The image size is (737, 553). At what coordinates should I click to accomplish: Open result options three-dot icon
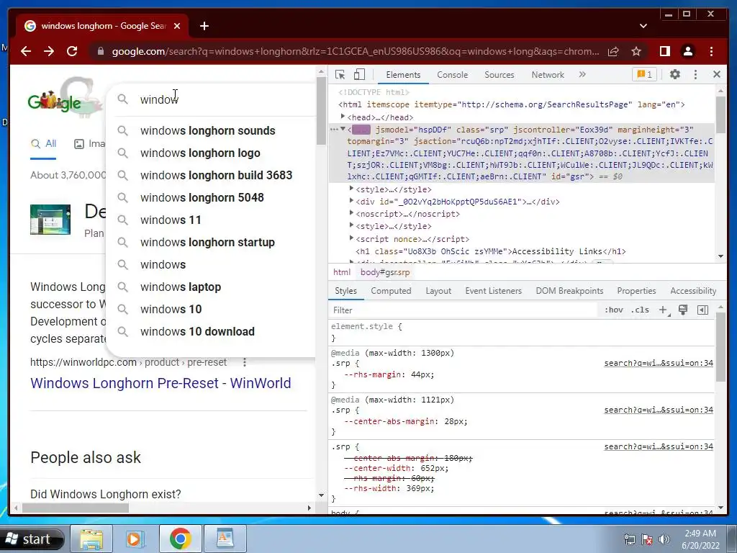245,363
